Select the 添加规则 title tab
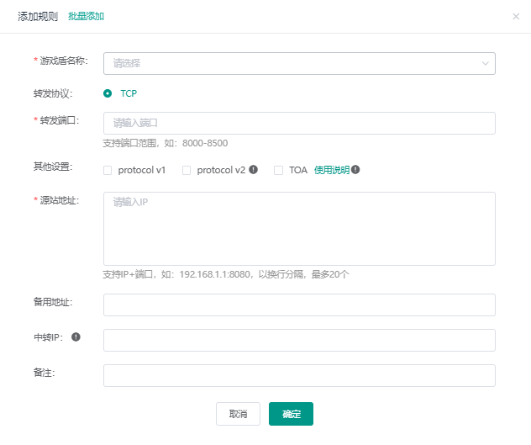This screenshot has width=531, height=445. [38, 16]
